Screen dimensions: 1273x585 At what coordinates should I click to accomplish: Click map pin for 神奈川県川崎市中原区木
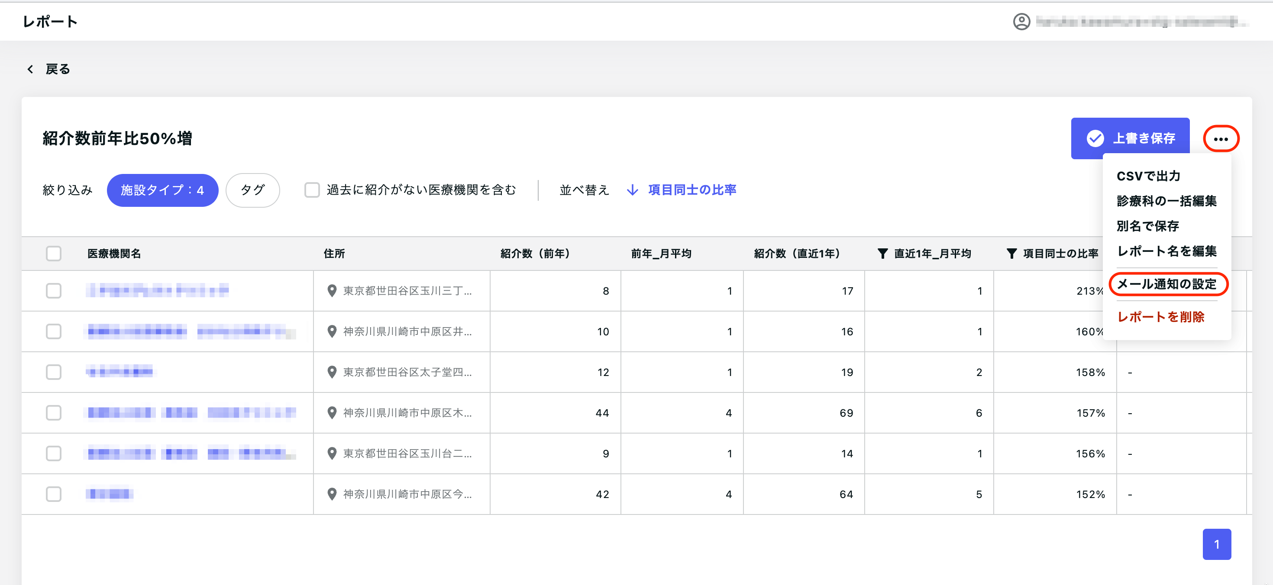[x=332, y=413]
